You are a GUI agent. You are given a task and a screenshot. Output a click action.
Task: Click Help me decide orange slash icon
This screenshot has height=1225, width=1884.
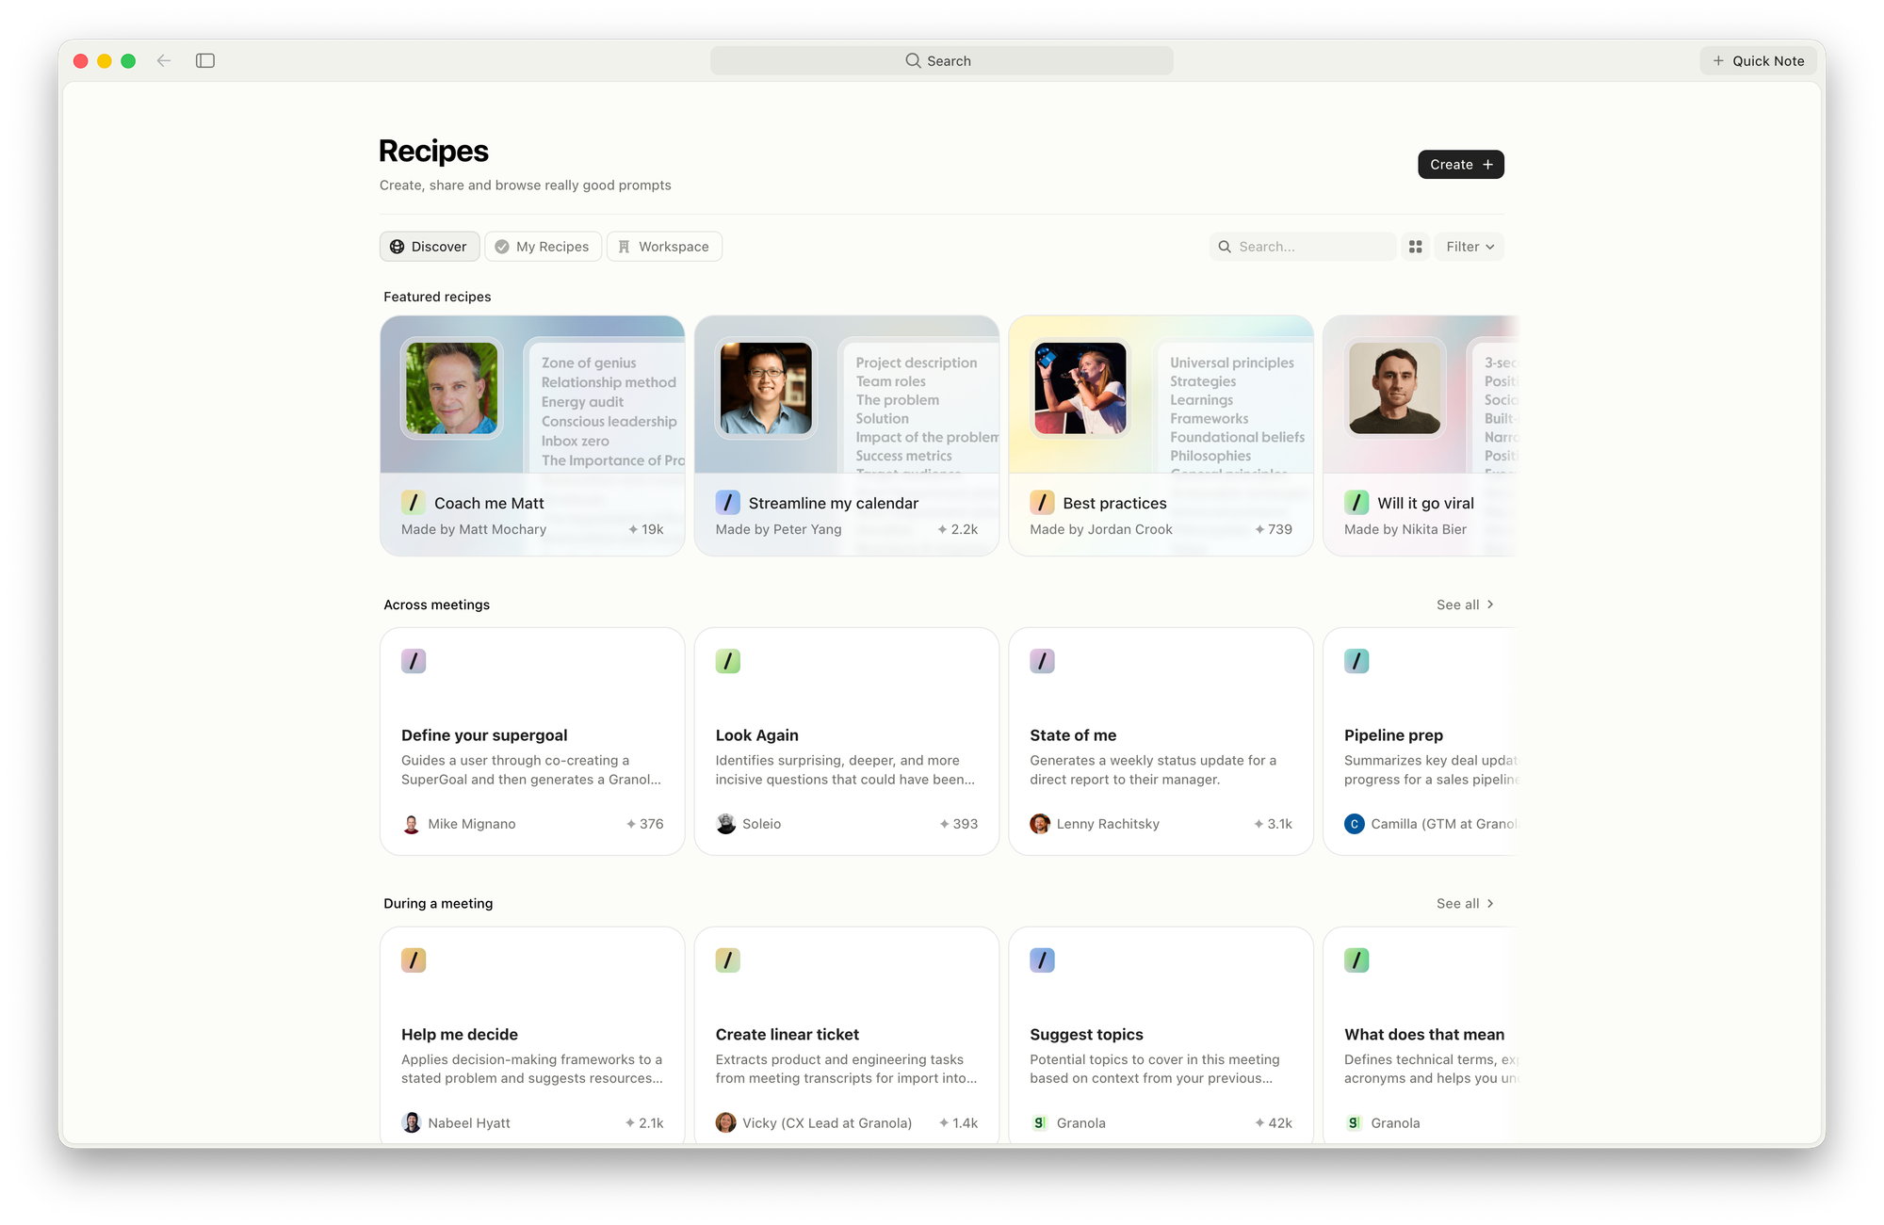click(414, 960)
